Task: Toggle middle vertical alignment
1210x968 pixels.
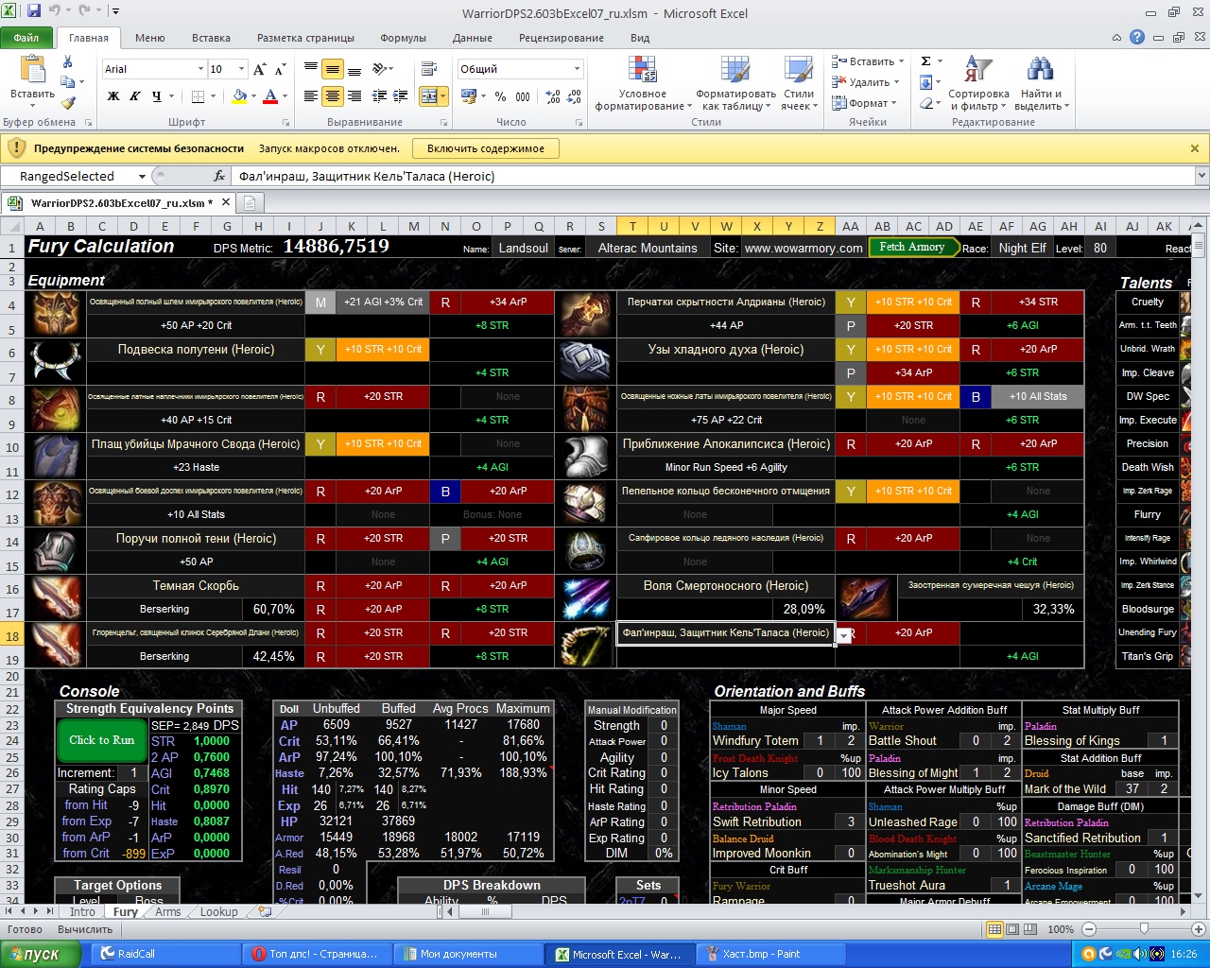Action: point(332,69)
